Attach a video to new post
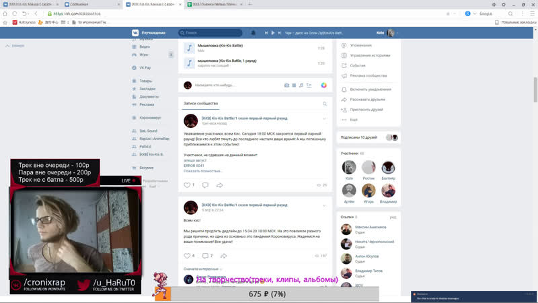The image size is (538, 303). coord(294,86)
